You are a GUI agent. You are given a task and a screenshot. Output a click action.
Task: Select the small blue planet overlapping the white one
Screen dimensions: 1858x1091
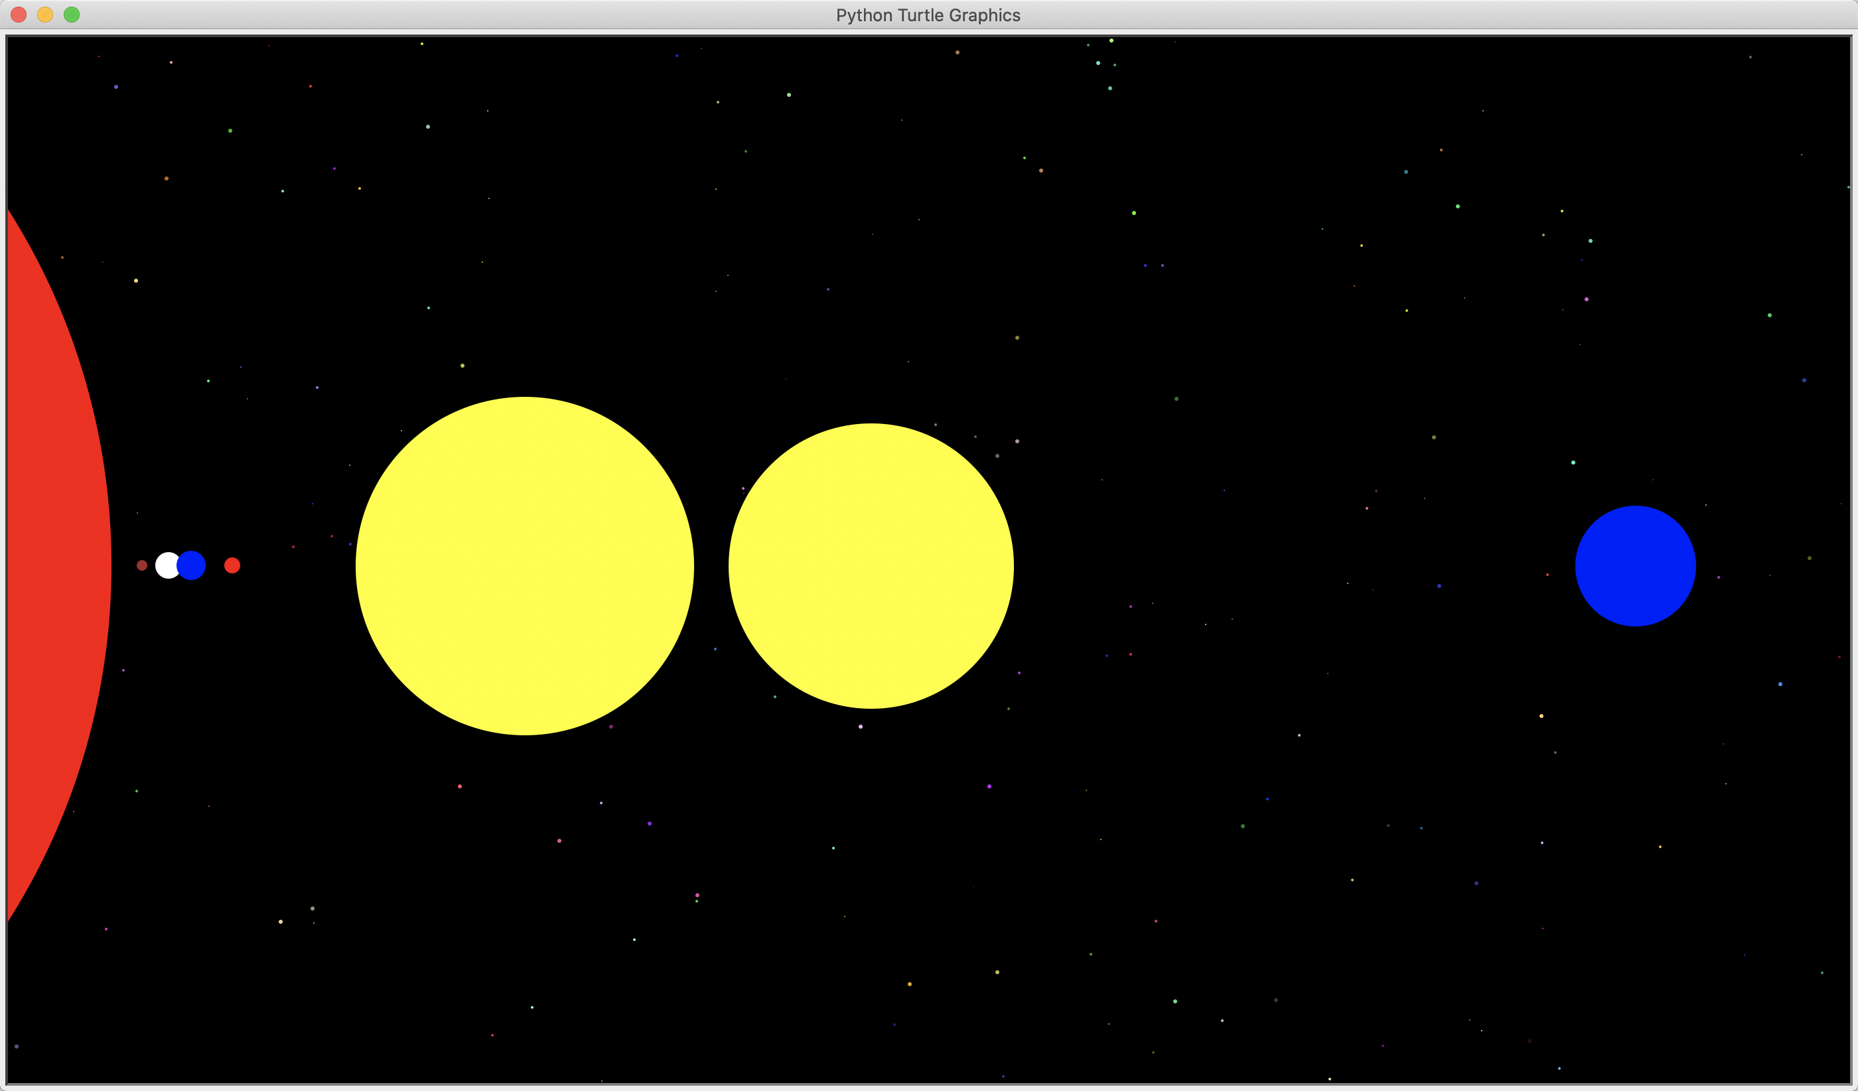click(x=193, y=565)
